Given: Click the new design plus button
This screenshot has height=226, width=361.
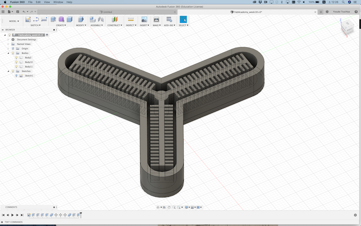Looking at the screenshot, I should click(x=321, y=11).
